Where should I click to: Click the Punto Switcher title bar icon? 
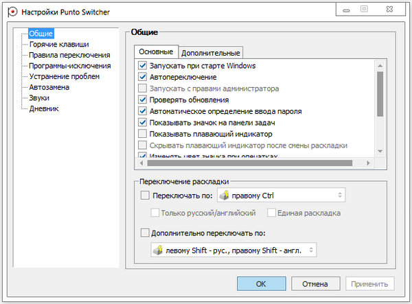click(x=12, y=12)
